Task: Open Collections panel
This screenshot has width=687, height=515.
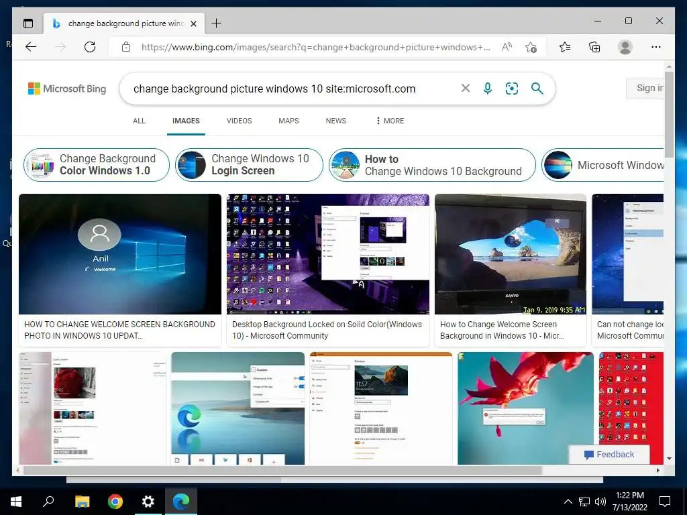Action: (594, 47)
